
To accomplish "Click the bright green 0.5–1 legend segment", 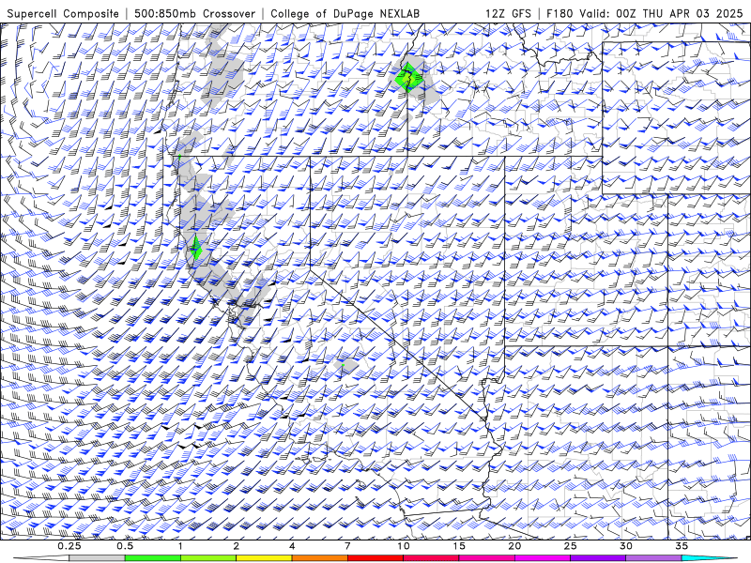I will [x=152, y=558].
